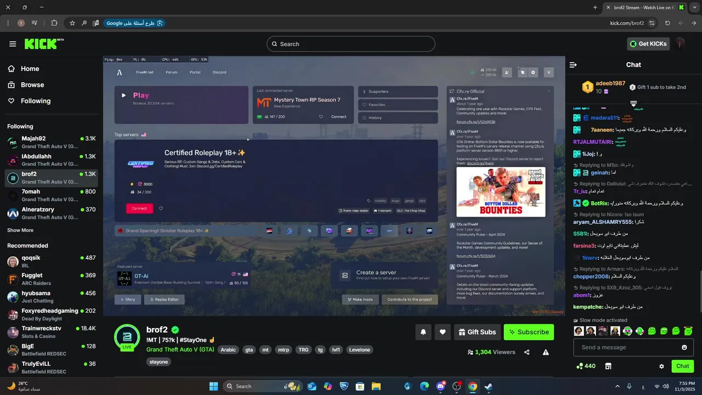Collapse the chat panel with the arrow icon
Screen dimensions: 702x395
tap(573, 65)
